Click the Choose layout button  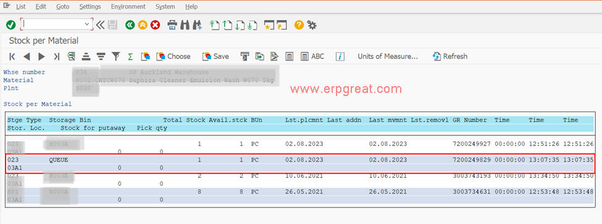tap(173, 56)
